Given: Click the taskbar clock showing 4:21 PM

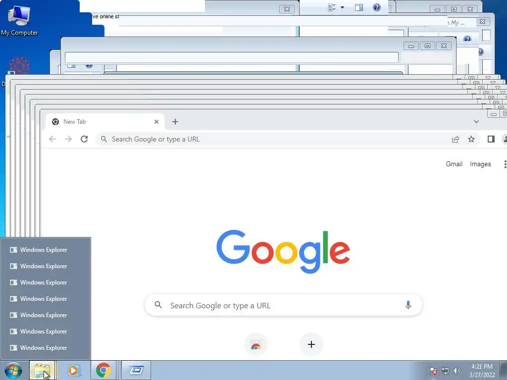Looking at the screenshot, I should point(482,371).
